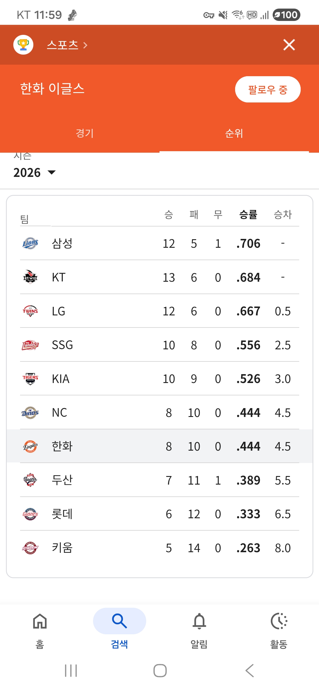Open the 두산 team name link
This screenshot has height=691, width=319.
62,480
